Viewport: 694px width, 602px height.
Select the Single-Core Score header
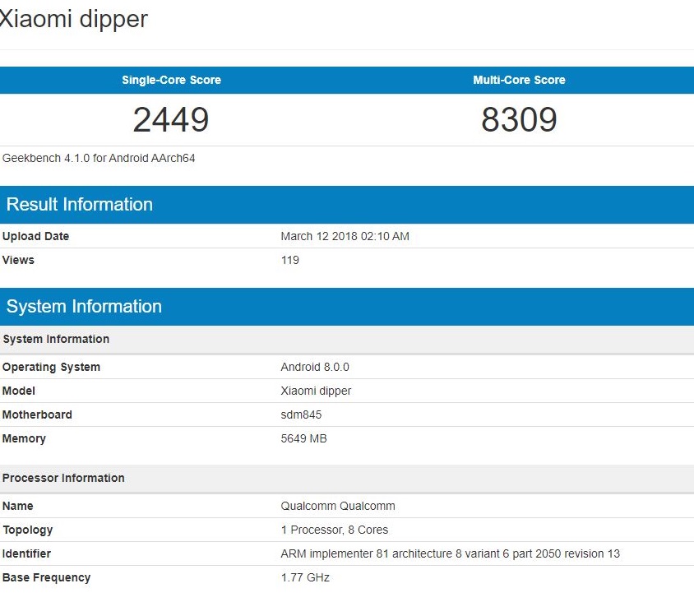tap(170, 80)
